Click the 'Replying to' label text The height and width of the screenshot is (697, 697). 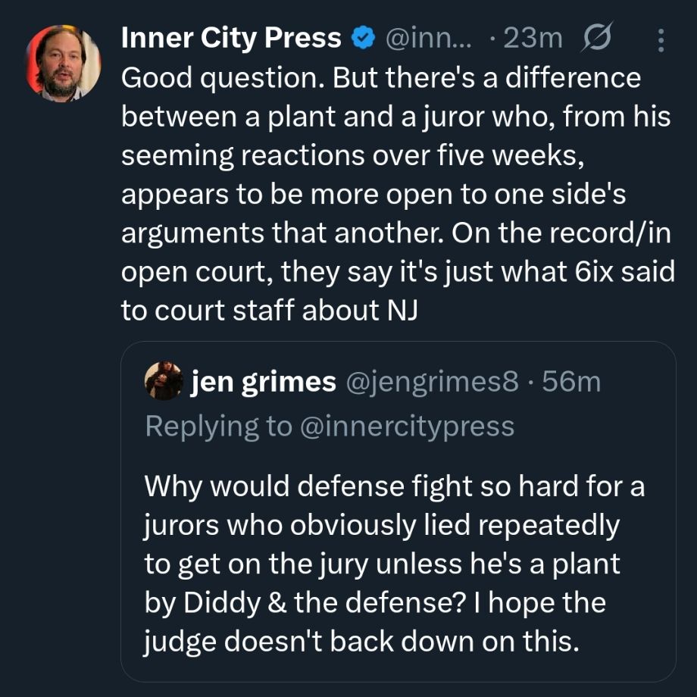(217, 427)
